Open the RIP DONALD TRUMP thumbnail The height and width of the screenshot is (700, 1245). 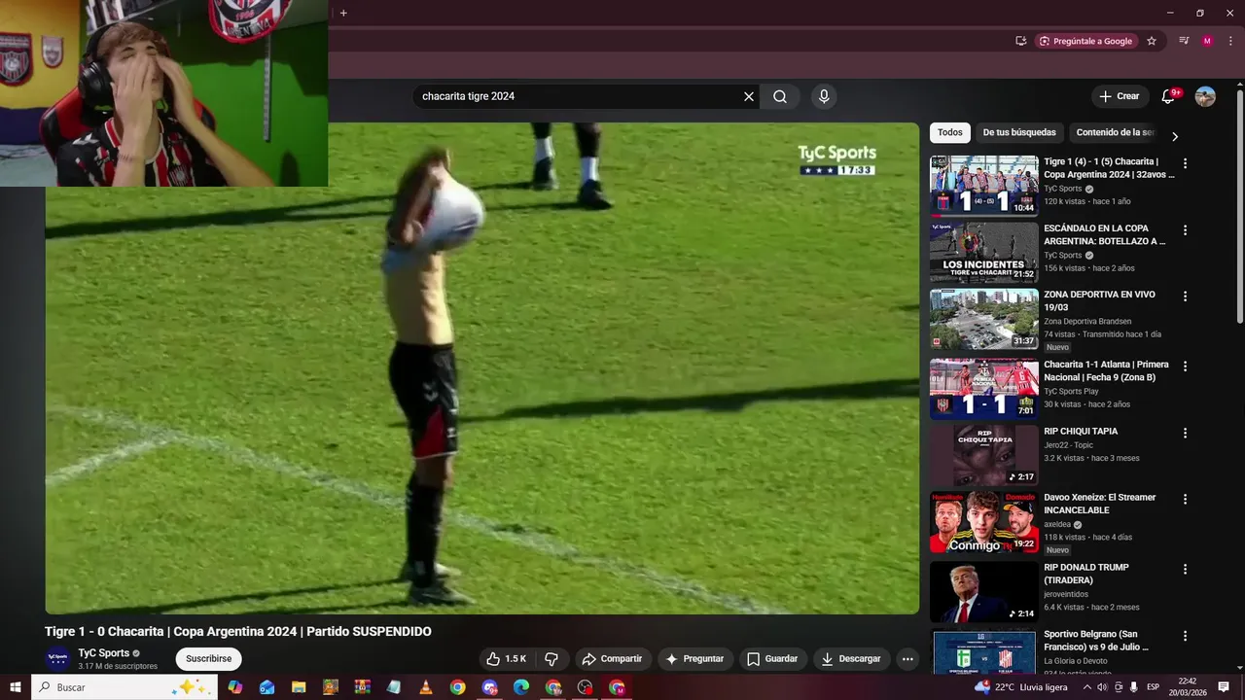(983, 592)
